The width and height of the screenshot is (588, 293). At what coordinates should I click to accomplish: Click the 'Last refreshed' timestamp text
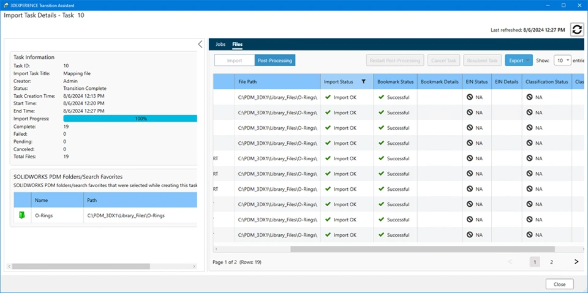click(x=527, y=30)
